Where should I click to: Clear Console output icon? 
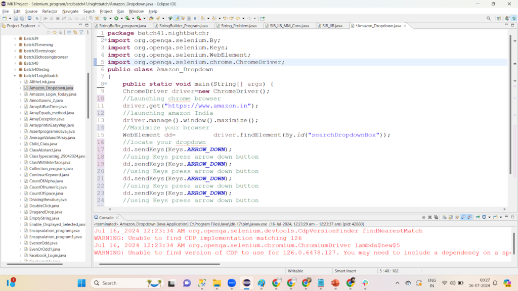click(x=444, y=217)
